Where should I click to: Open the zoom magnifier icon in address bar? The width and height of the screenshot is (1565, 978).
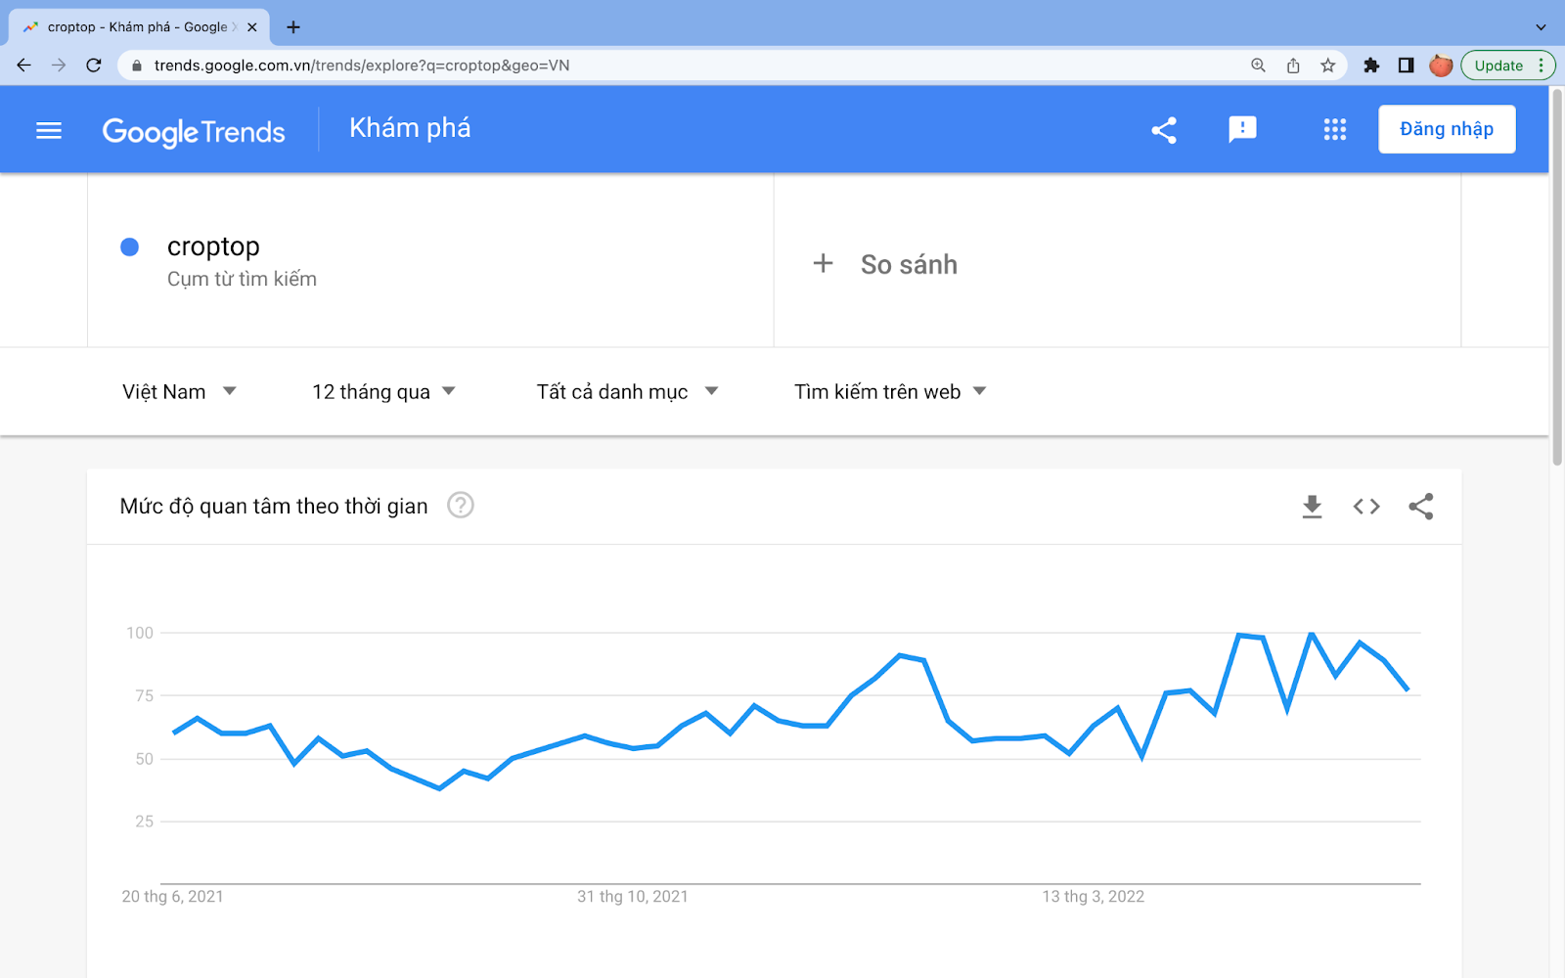1258,66
